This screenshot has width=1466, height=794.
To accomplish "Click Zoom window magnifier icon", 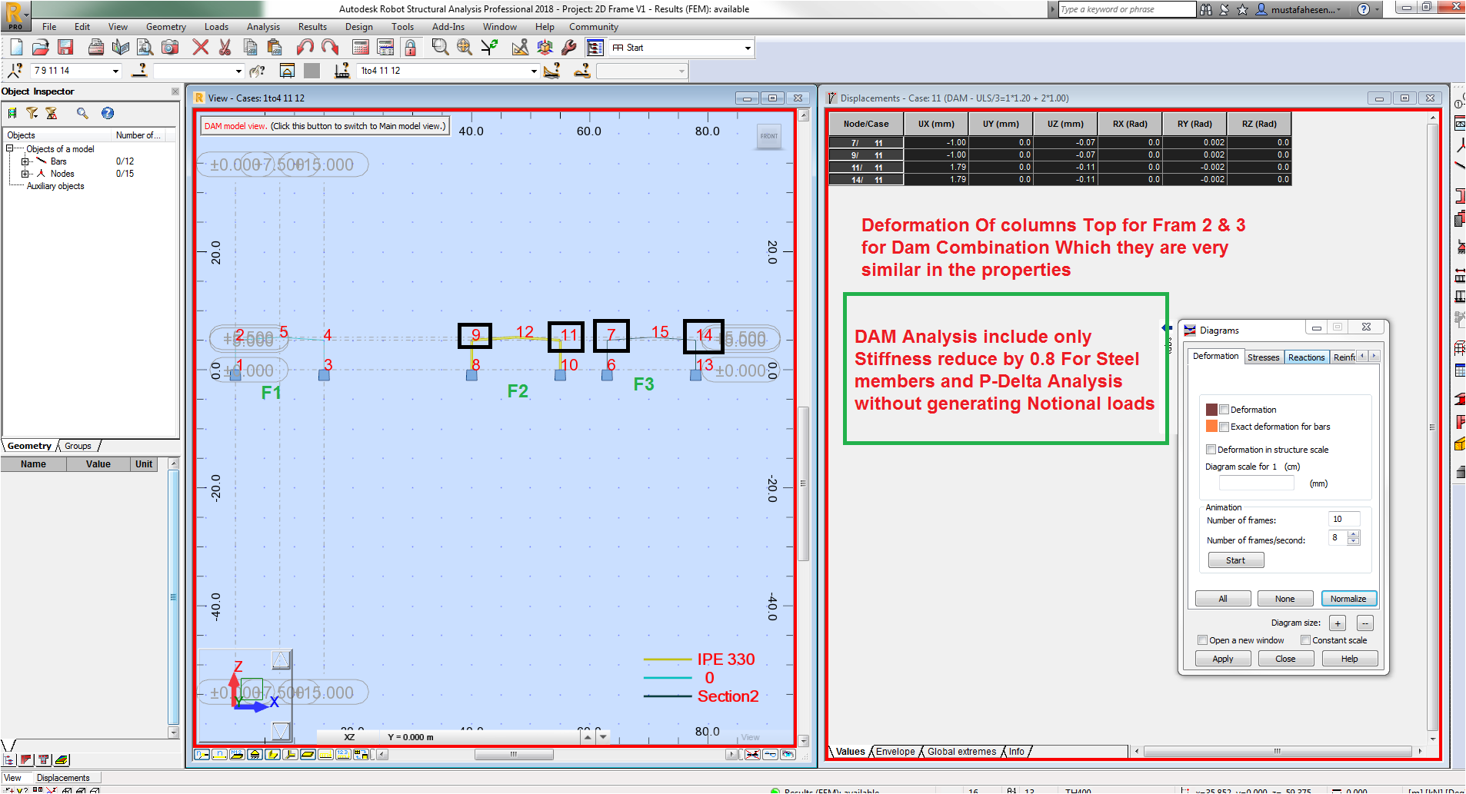I will (x=440, y=48).
